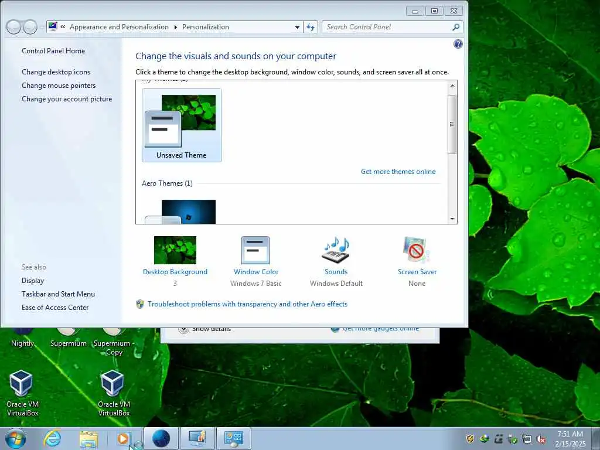Click the yellow security shield tray icon

471,439
